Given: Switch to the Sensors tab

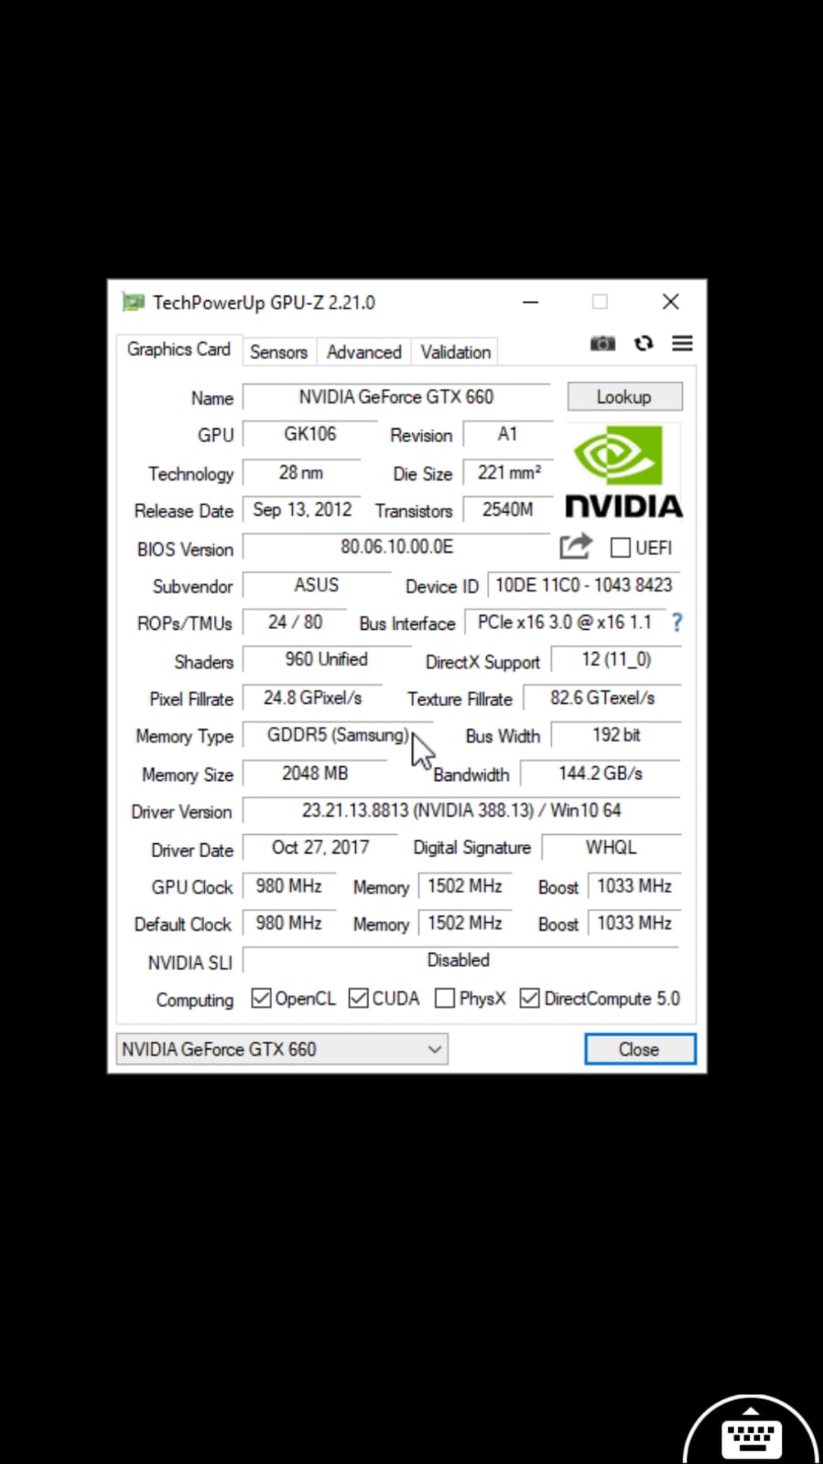Looking at the screenshot, I should 279,352.
